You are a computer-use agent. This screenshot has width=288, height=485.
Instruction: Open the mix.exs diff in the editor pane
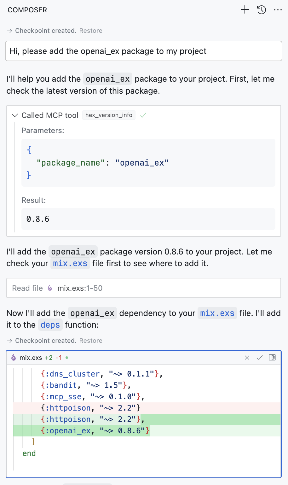272,358
